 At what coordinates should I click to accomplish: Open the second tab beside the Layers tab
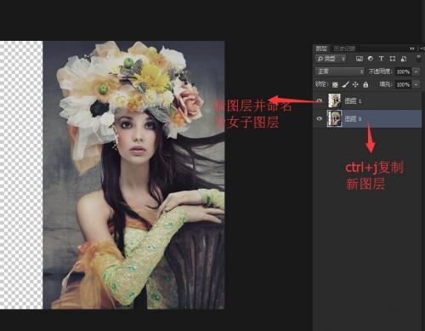click(344, 49)
